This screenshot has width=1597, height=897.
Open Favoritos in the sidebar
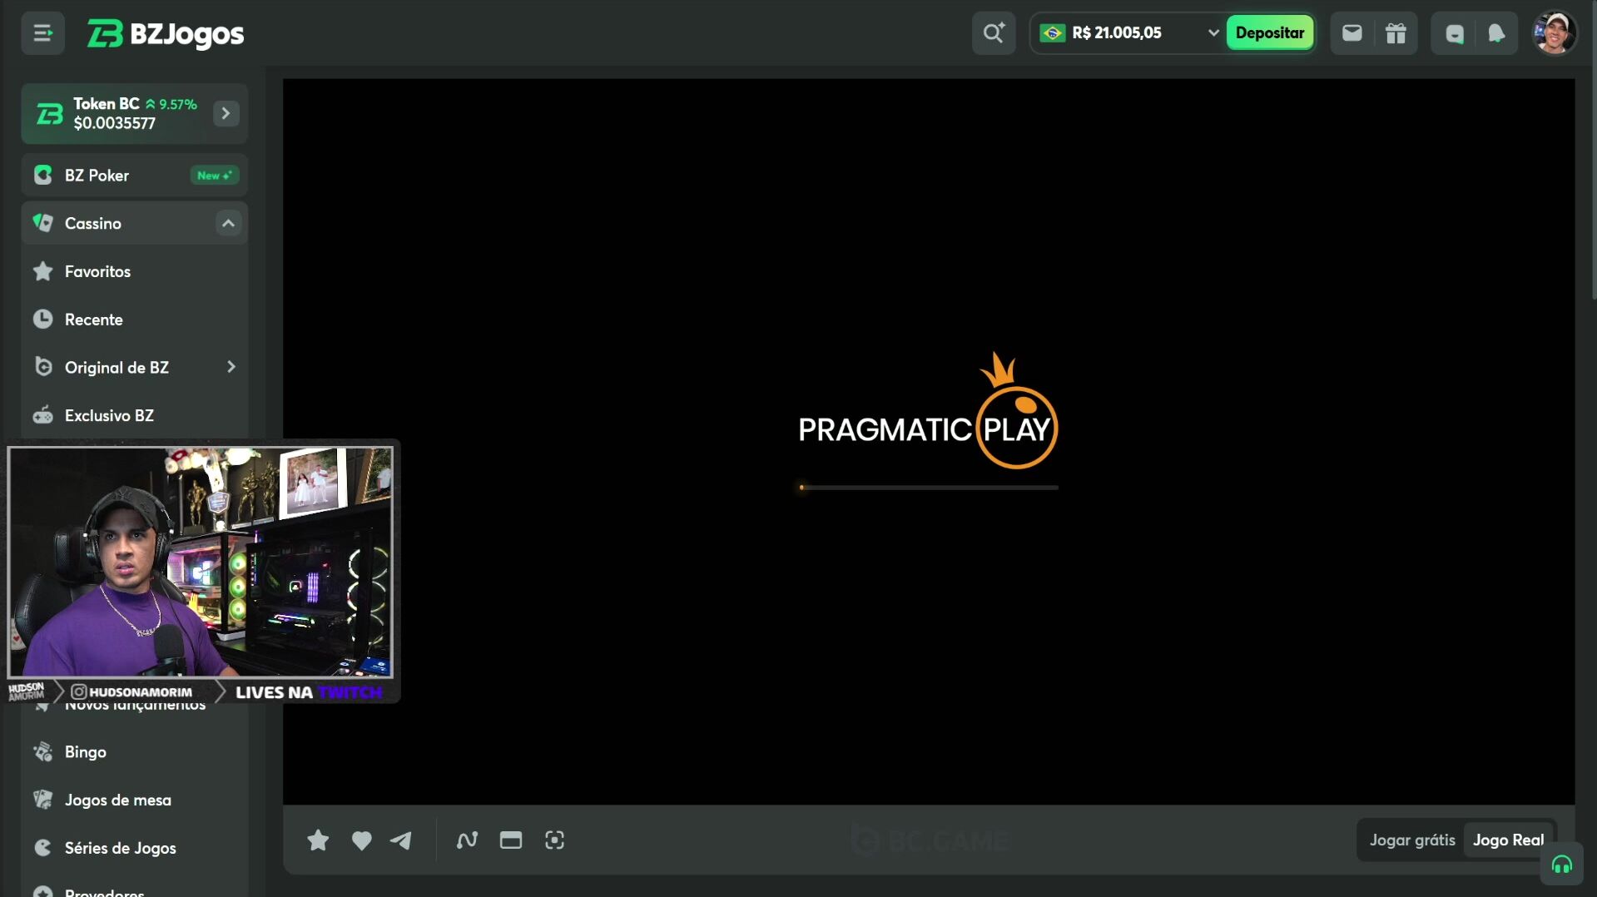point(135,271)
